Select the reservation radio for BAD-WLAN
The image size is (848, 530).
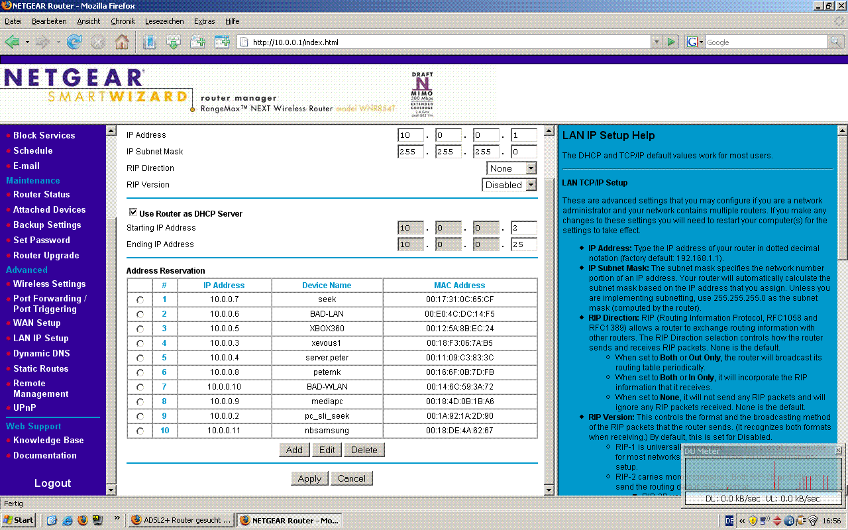(x=140, y=387)
